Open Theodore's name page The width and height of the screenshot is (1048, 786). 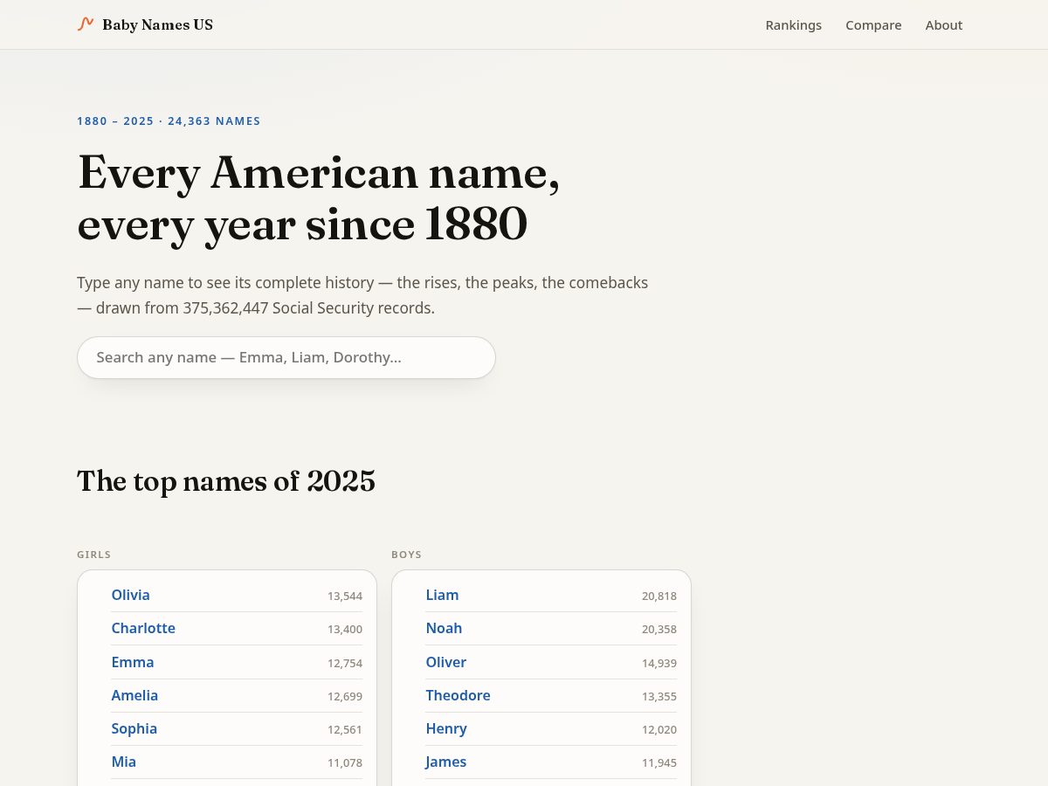(x=458, y=695)
